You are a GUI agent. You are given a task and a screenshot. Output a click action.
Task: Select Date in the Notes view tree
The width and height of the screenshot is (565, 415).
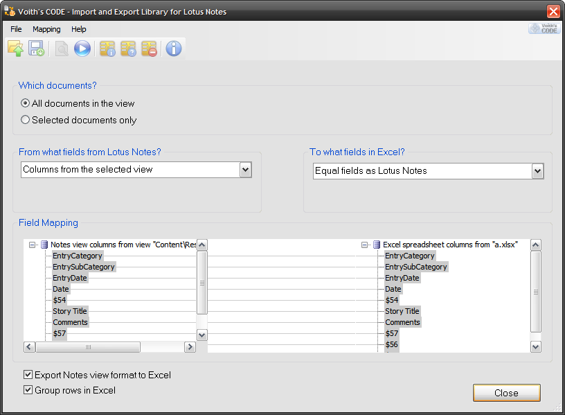pyautogui.click(x=61, y=289)
